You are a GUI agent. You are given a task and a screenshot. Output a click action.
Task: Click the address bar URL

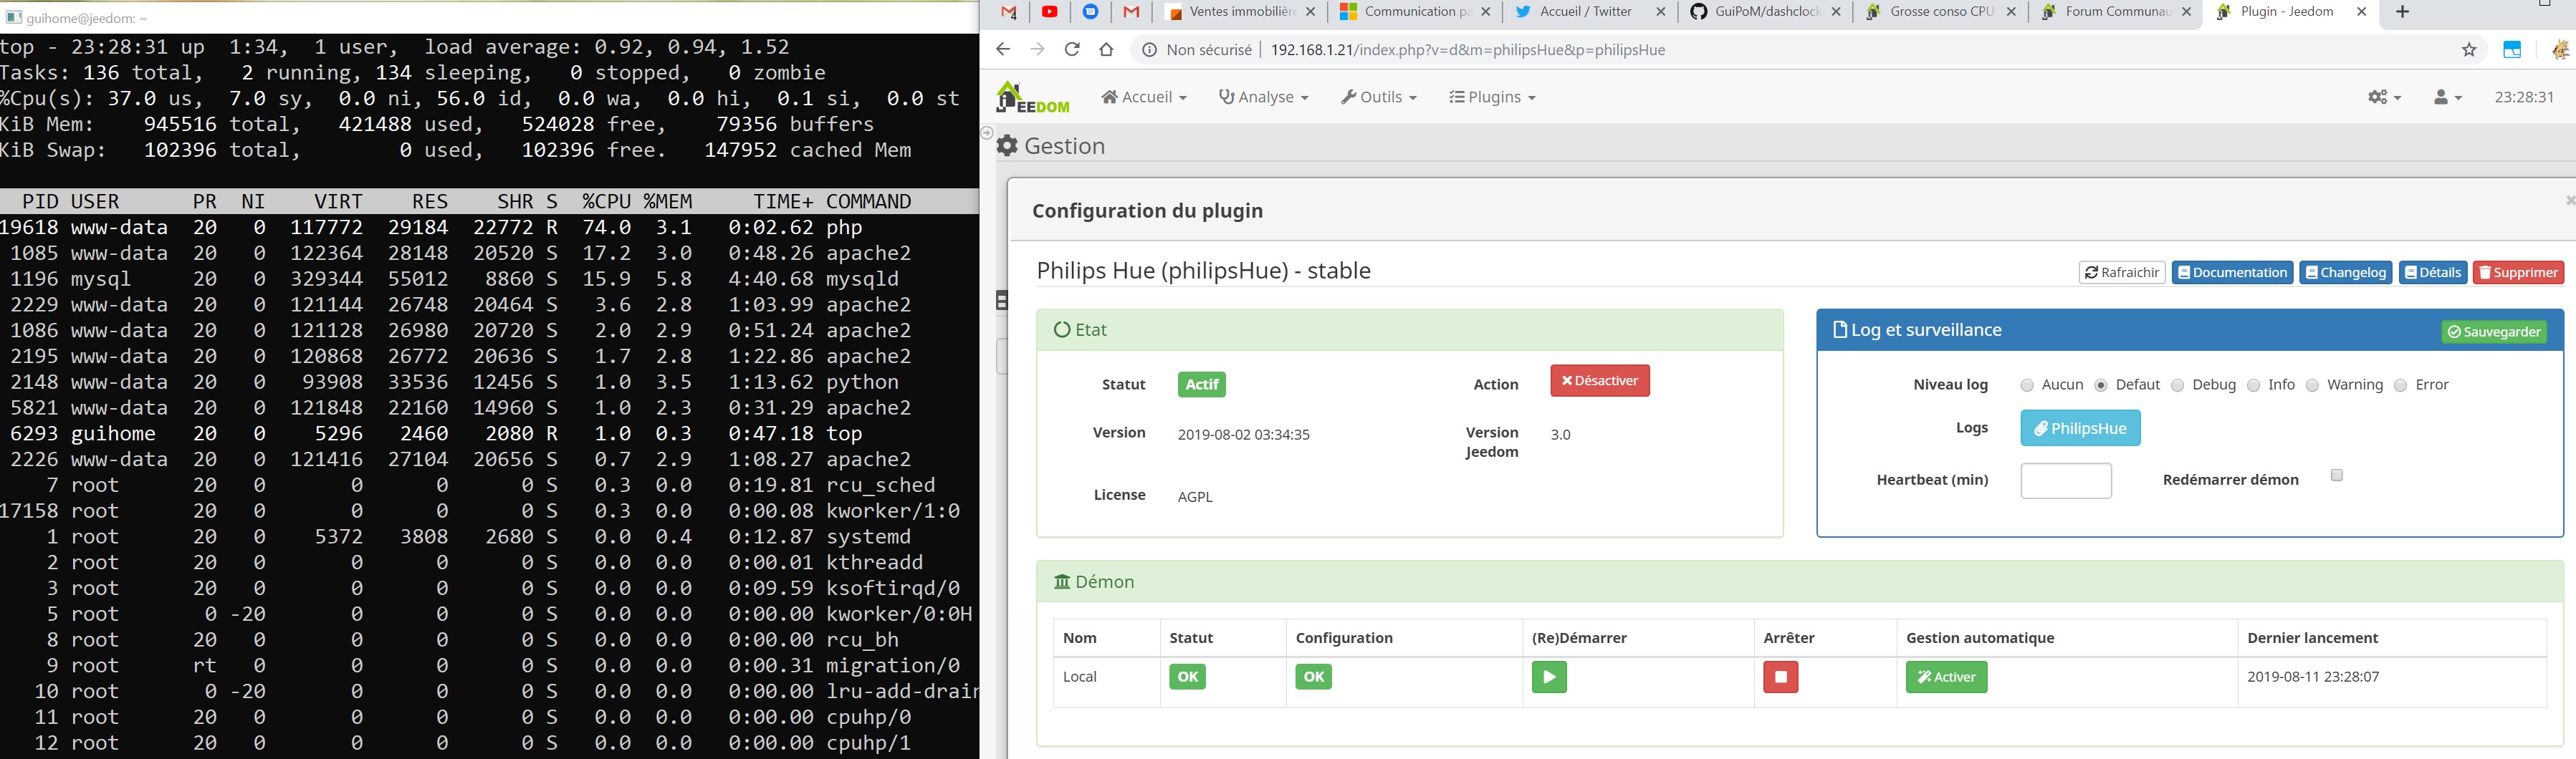click(1467, 50)
